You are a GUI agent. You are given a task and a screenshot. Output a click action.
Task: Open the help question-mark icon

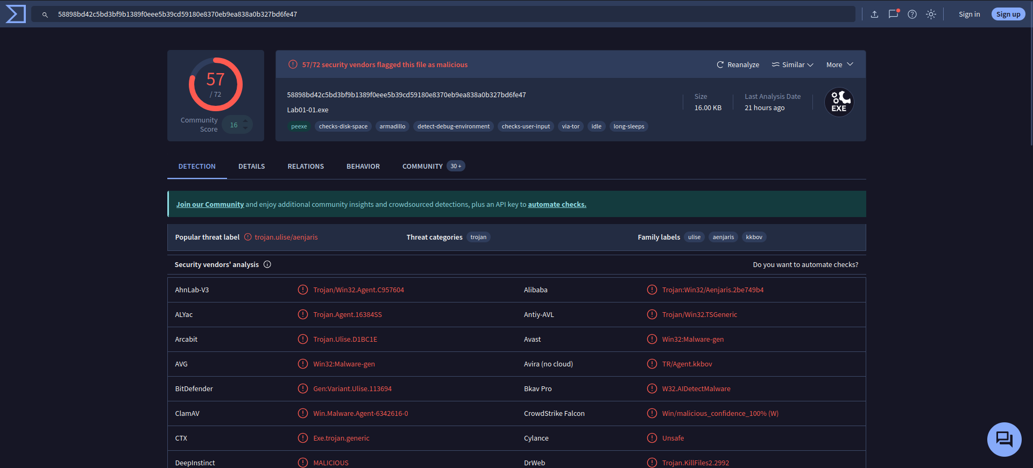coord(912,15)
